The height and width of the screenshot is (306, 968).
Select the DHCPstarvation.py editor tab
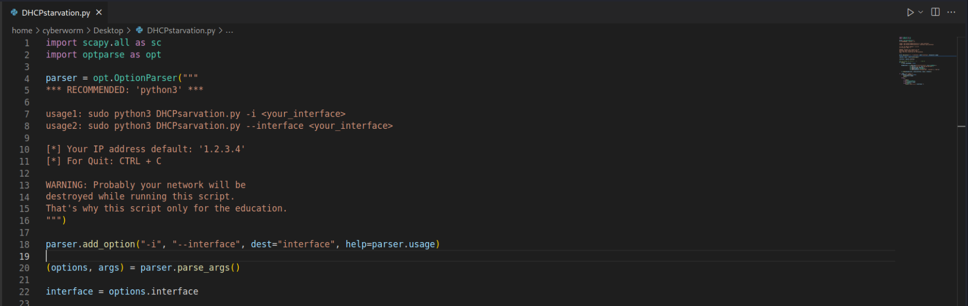point(55,12)
